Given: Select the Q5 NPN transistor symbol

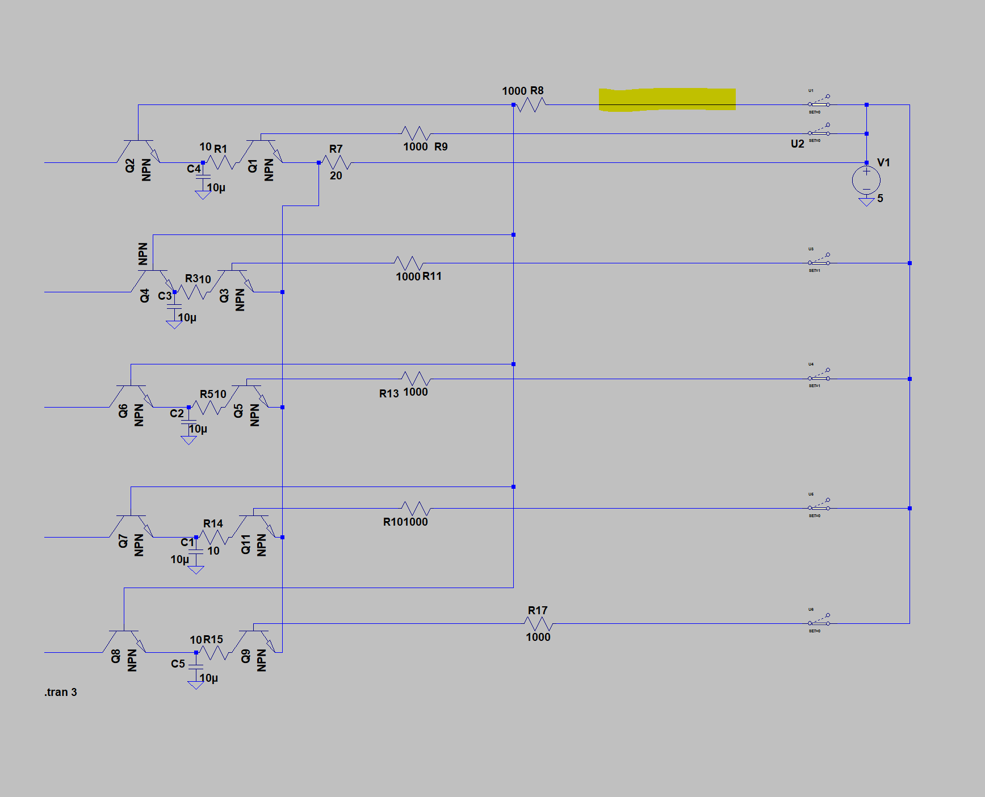Looking at the screenshot, I should (x=246, y=396).
